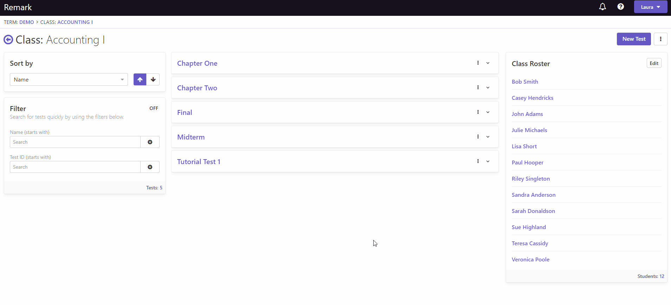
Task: Expand the Final row chevron
Action: pyautogui.click(x=488, y=112)
